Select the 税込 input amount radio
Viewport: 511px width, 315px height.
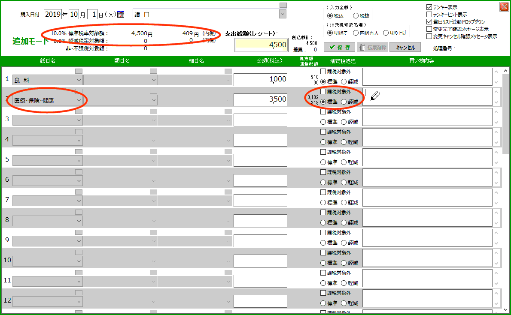(330, 15)
